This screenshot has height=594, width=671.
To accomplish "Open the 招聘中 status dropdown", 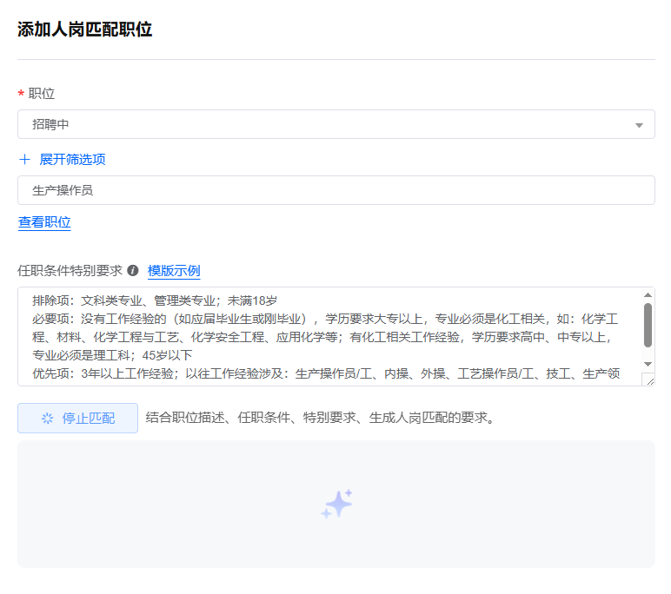I will tap(335, 124).
